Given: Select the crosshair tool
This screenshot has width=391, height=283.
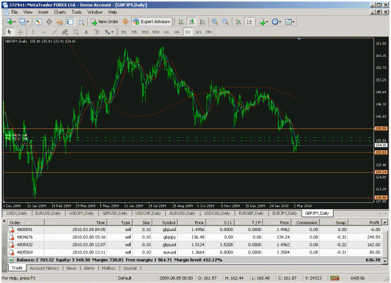Looking at the screenshot, I should point(20,32).
